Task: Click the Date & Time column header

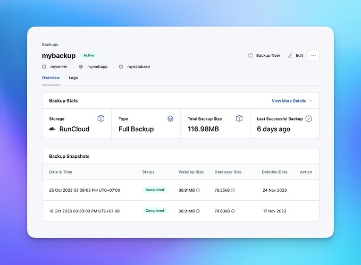Action: coord(61,172)
